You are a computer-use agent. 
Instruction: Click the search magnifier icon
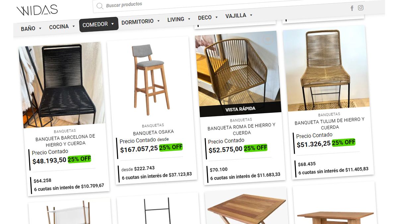[x=100, y=6]
